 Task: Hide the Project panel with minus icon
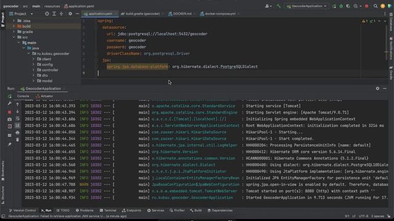coord(77,14)
